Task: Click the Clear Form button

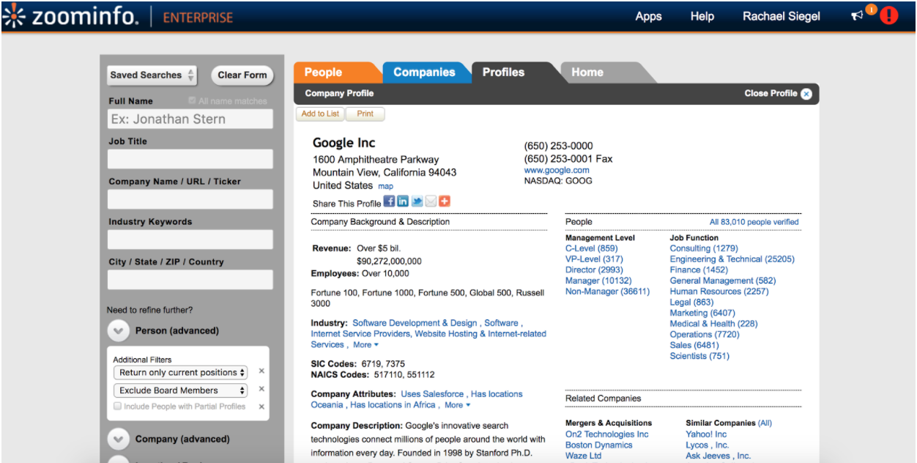Action: click(242, 75)
